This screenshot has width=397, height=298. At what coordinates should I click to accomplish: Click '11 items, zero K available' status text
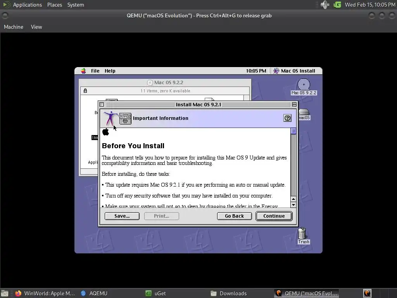pos(165,91)
